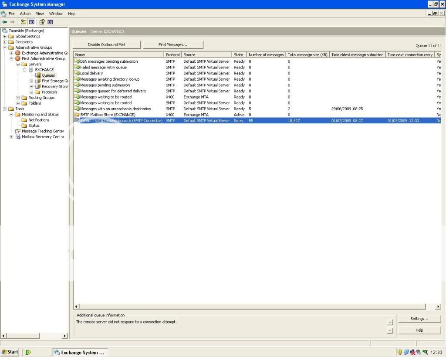
Task: Select the Folders tree item
Action: tap(35, 103)
